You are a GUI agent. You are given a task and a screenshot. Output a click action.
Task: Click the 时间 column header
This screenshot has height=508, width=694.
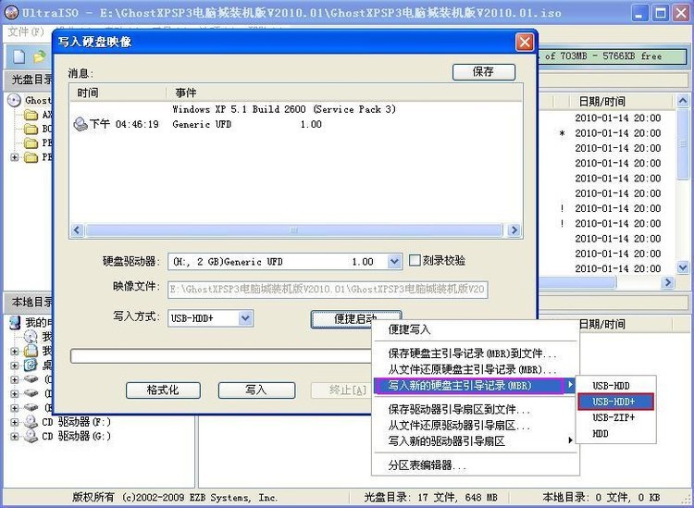[x=118, y=93]
